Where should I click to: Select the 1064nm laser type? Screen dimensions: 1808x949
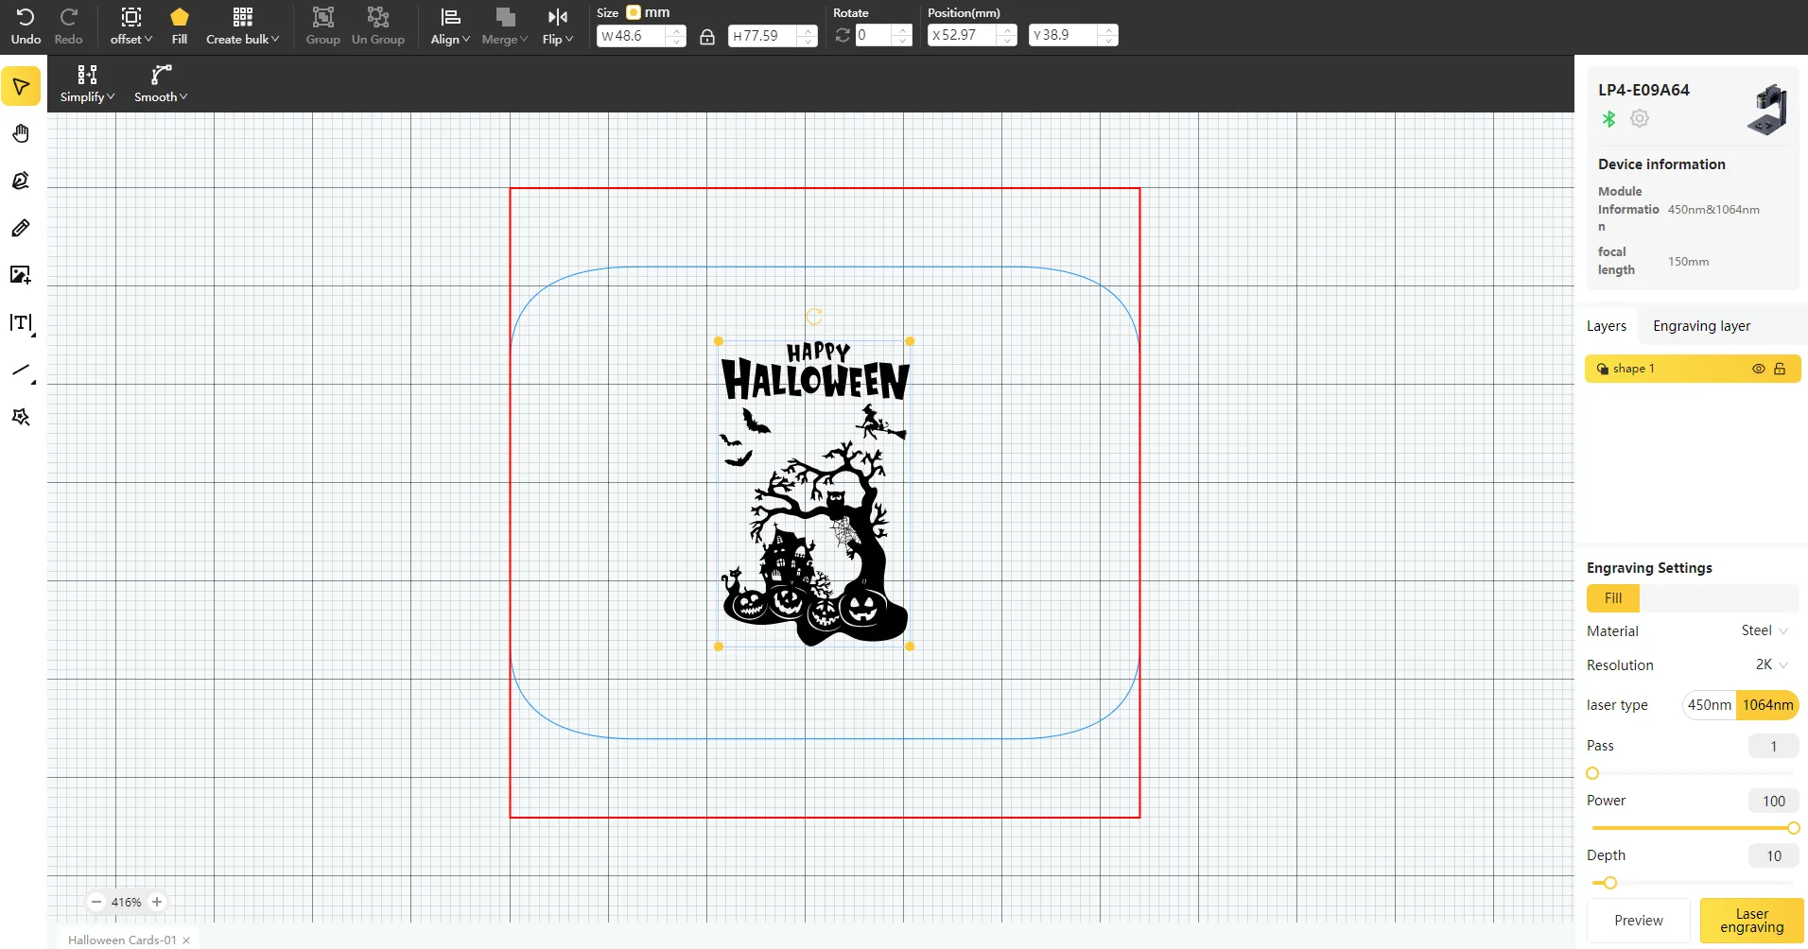1767,705
